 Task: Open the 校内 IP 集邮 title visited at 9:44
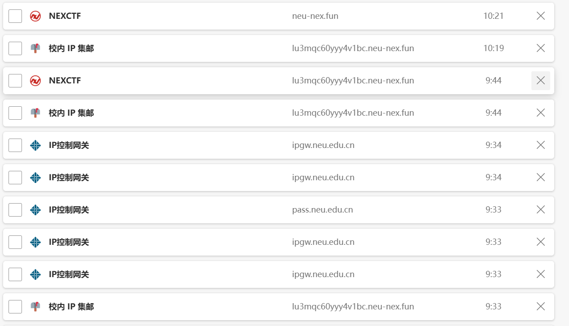pyautogui.click(x=71, y=113)
